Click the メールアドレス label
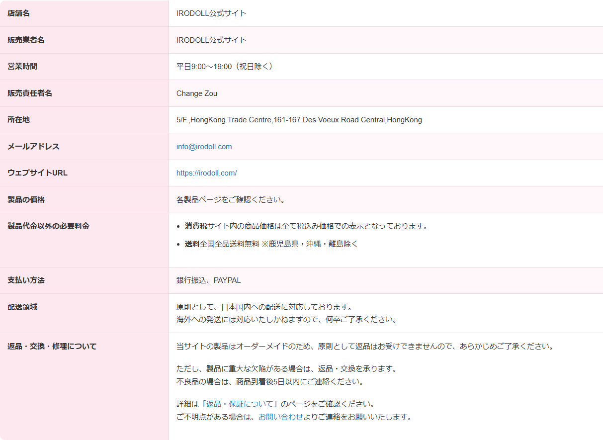603x440 pixels. tap(34, 146)
